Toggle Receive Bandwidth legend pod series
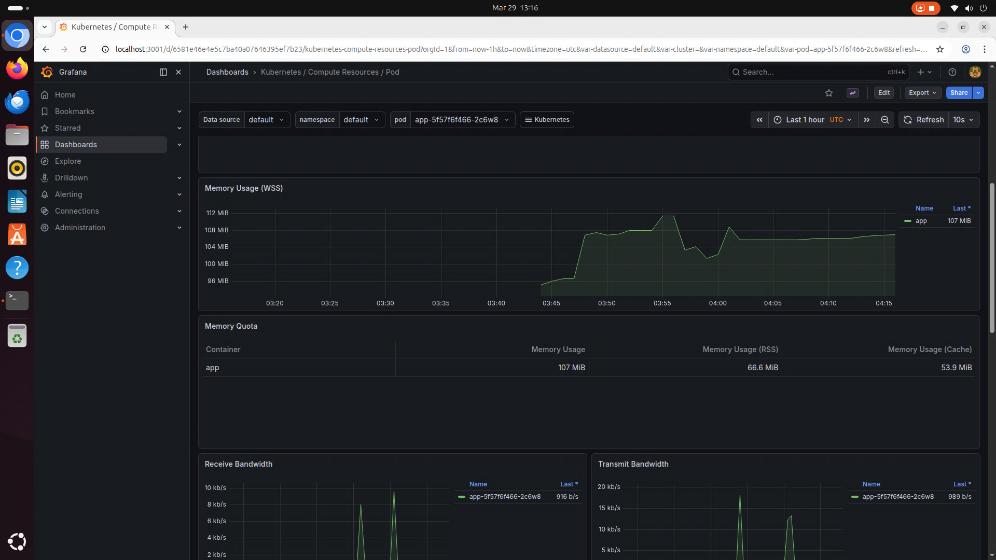Image resolution: width=996 pixels, height=560 pixels. [x=504, y=497]
